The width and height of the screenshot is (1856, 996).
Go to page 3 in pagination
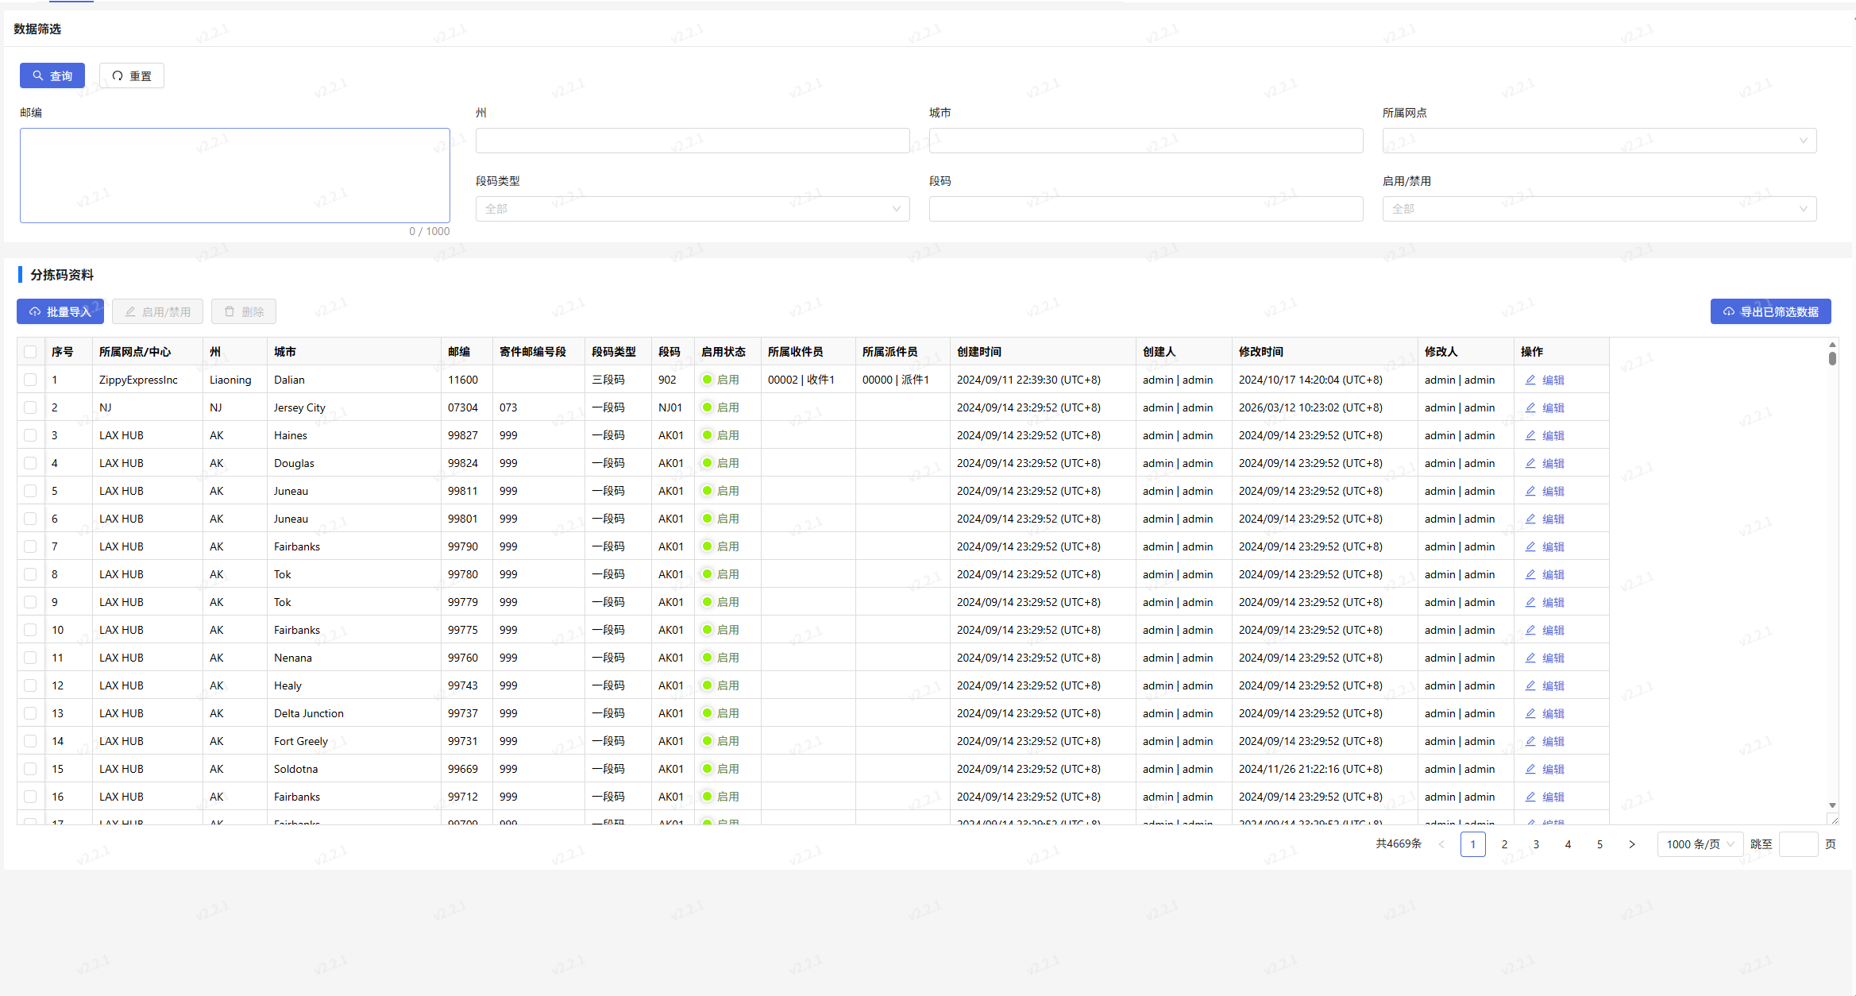pyautogui.click(x=1536, y=844)
